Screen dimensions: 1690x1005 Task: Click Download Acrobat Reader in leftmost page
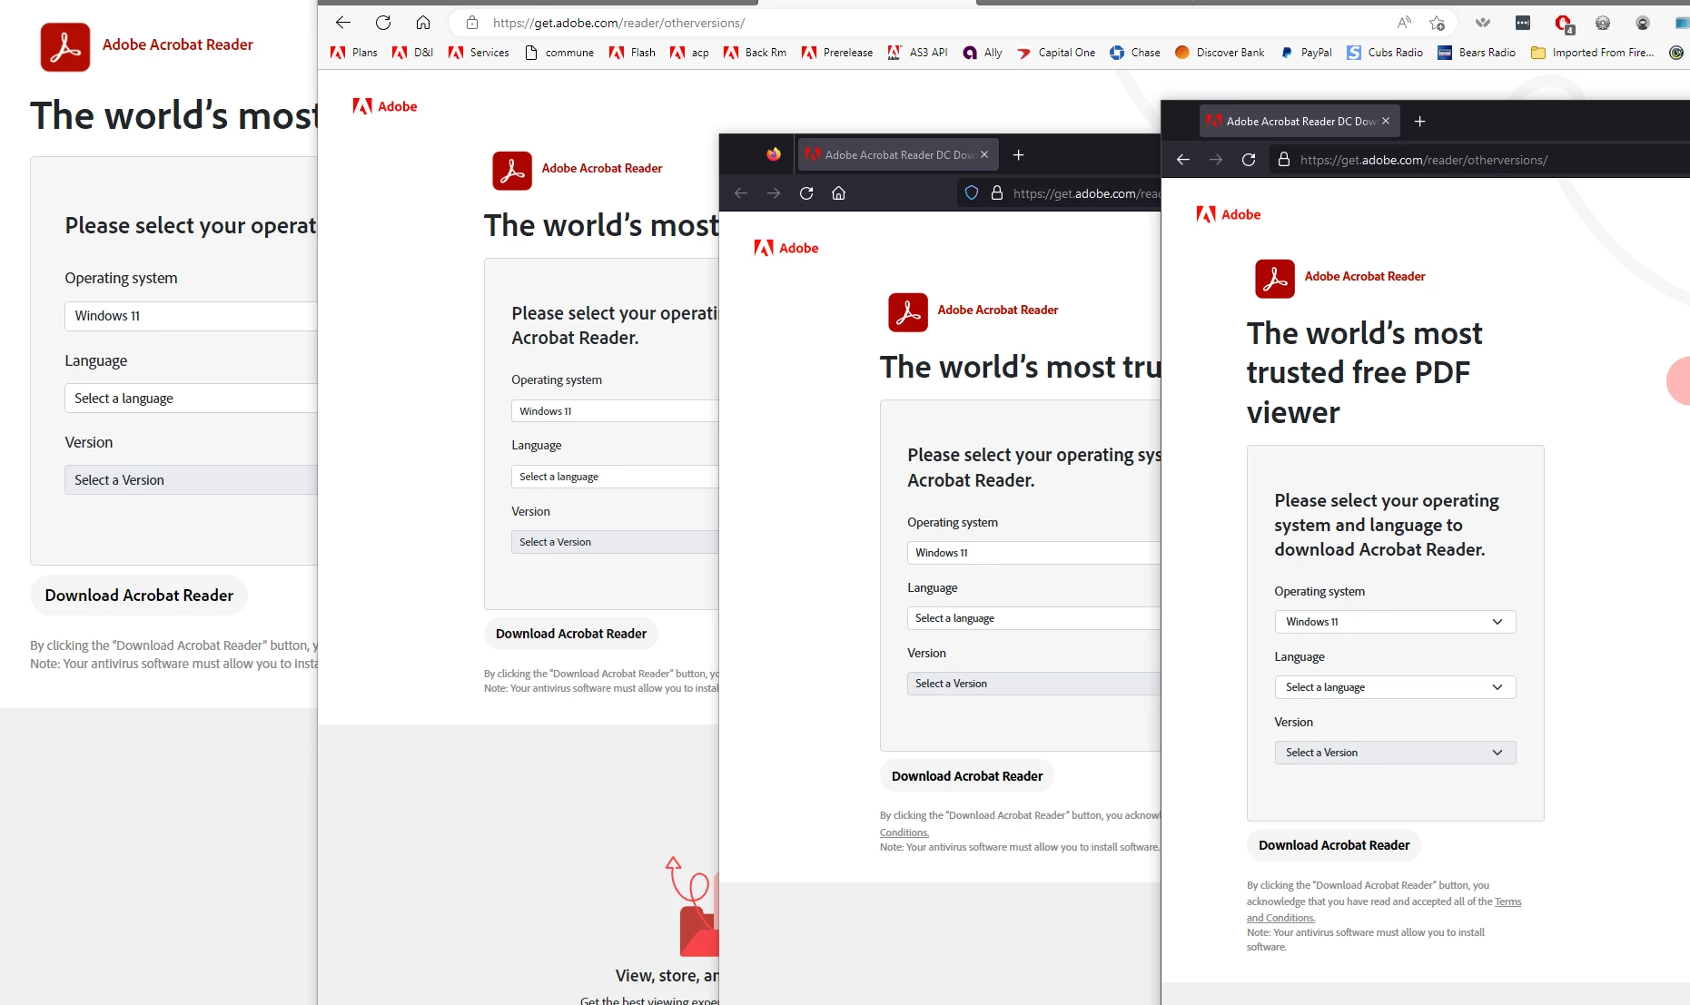point(139,596)
